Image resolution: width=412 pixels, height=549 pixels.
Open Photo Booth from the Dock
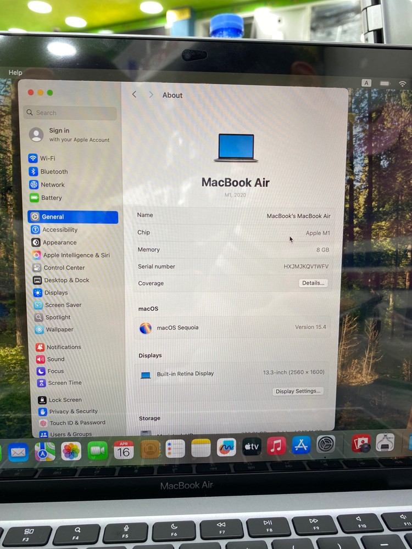(x=361, y=443)
